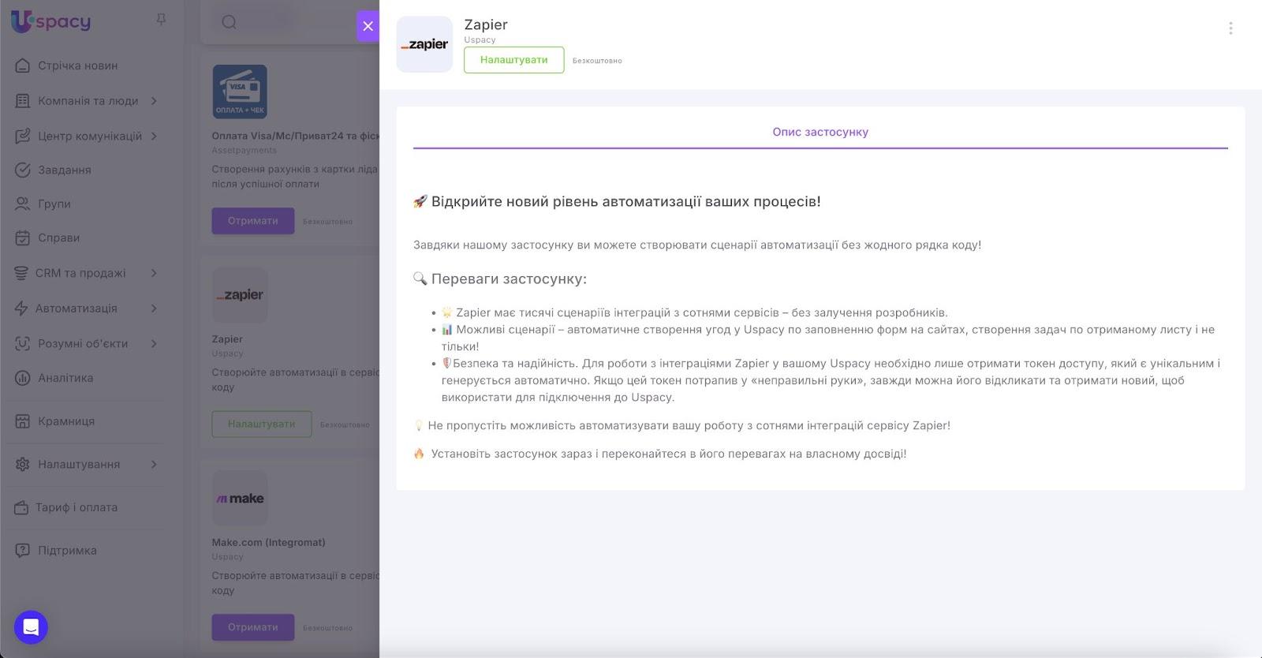Expand Компанія та люди submenu
Screen dimensions: 1262x658
point(154,101)
